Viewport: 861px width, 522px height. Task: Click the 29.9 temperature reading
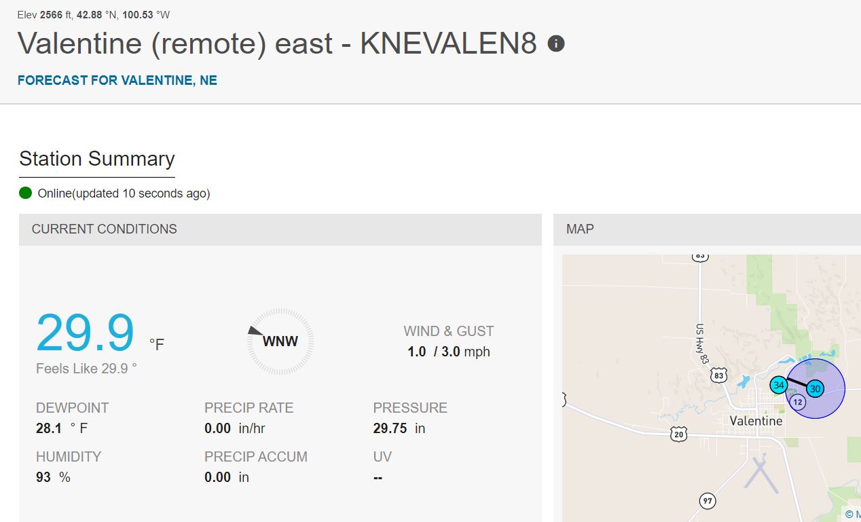[86, 333]
